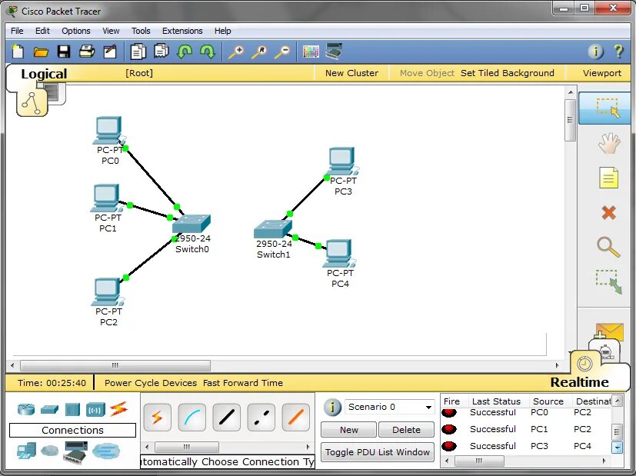Click the New scenario button
Image resolution: width=636 pixels, height=476 pixels.
[x=349, y=430]
